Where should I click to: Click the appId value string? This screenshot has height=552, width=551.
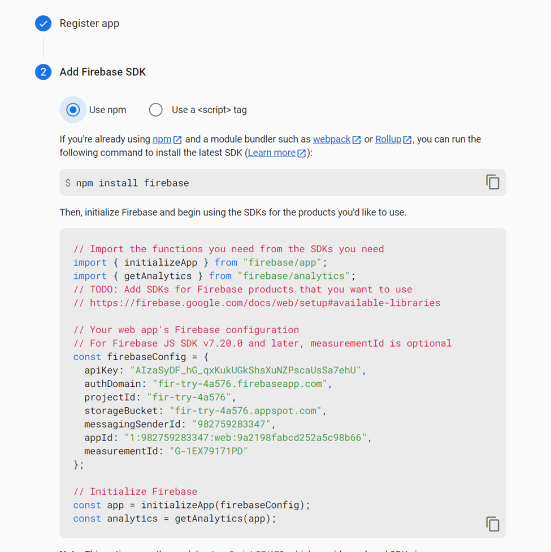click(x=246, y=438)
